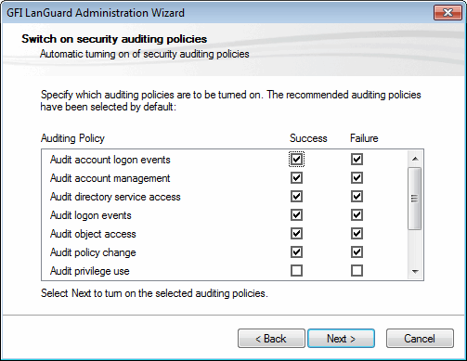The height and width of the screenshot is (361, 467).
Task: Toggle Success for Audit directory service access
Action: pyautogui.click(x=296, y=197)
